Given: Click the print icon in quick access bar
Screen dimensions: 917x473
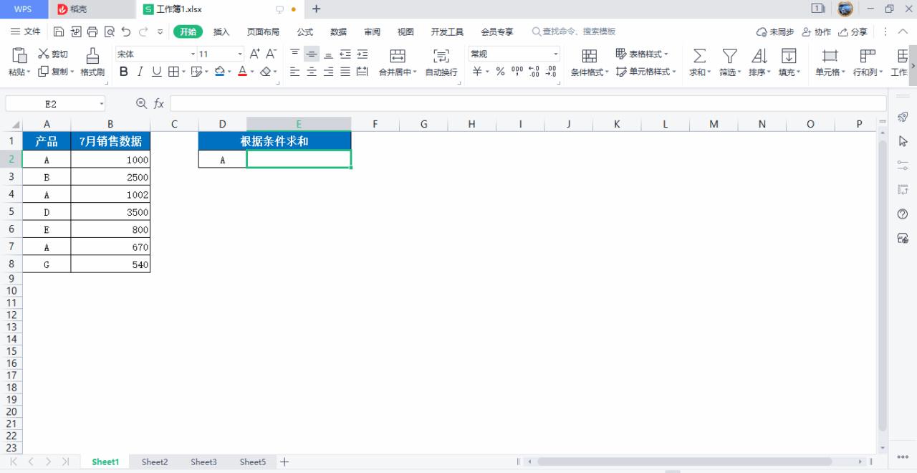Looking at the screenshot, I should pos(92,32).
